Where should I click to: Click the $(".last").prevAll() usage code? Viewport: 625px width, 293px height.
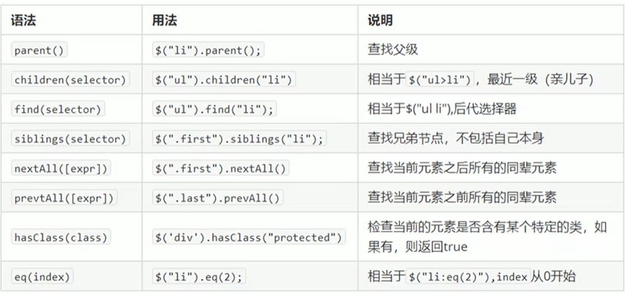(218, 197)
